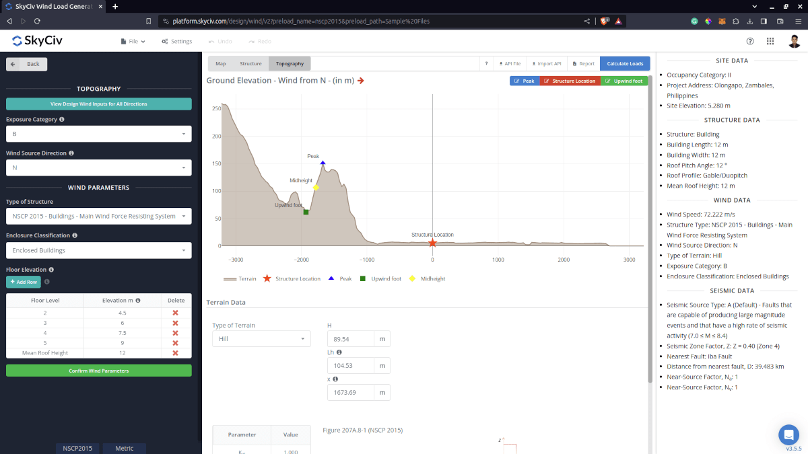
Task: Click info icon next to Exposure Category
Action: [62, 119]
